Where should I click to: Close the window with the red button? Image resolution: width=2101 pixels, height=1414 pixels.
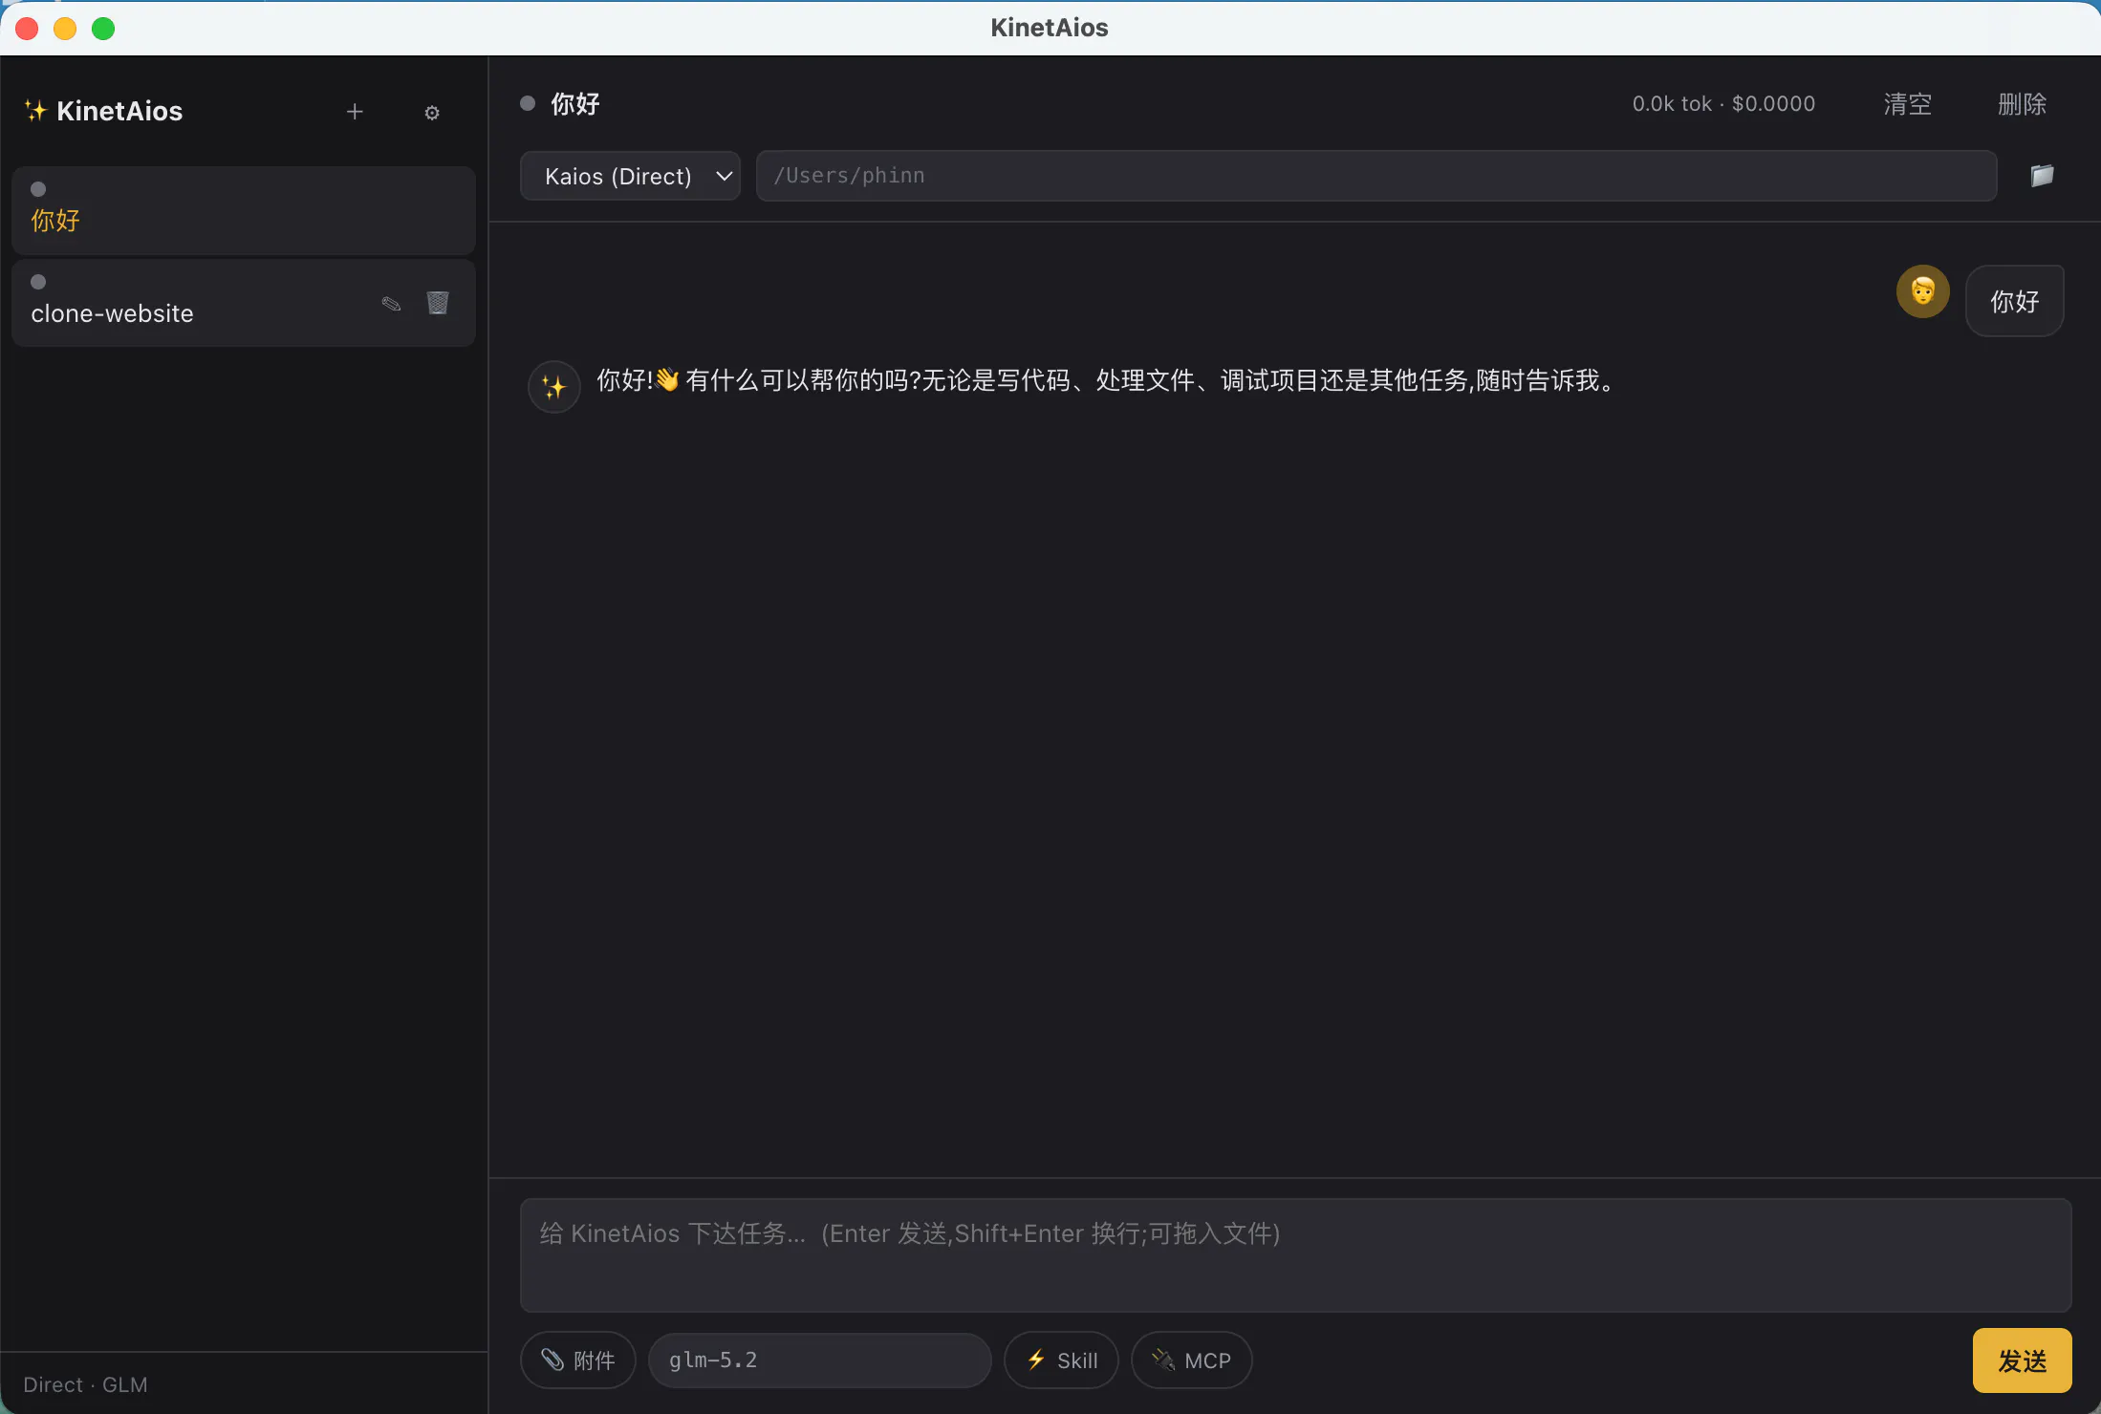(x=27, y=29)
